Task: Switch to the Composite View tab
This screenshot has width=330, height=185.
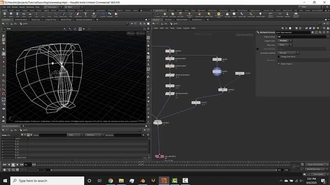Action: 51,20
